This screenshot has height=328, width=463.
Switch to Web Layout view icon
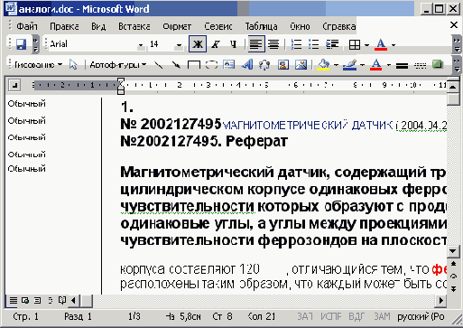pyautogui.click(x=25, y=300)
